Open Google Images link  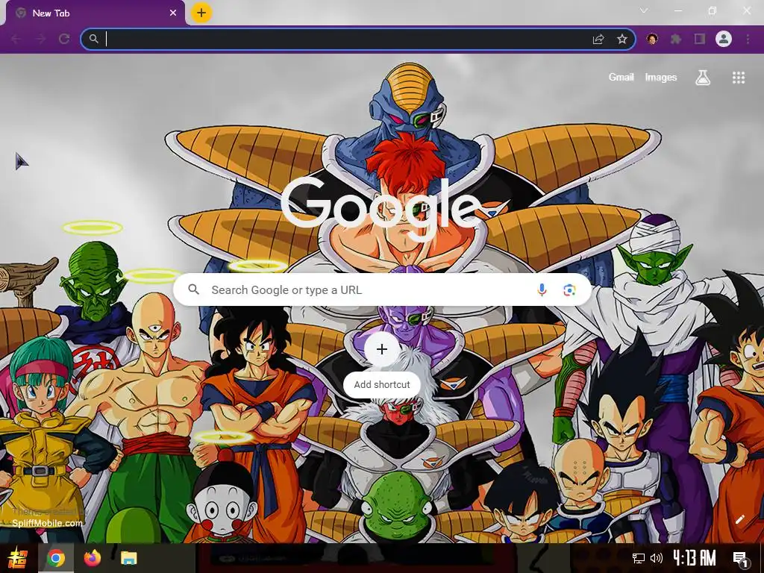(661, 77)
